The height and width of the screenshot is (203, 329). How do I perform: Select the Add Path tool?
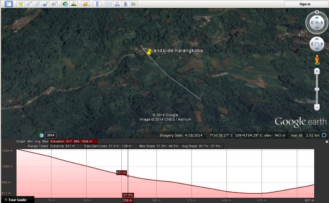(x=37, y=4)
